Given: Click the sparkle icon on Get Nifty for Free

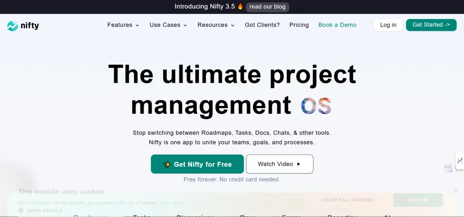Looking at the screenshot, I should (167, 165).
